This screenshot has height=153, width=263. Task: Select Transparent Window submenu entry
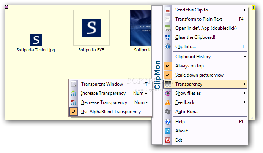[x=110, y=84]
